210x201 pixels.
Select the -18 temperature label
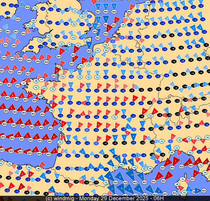[153, 142]
